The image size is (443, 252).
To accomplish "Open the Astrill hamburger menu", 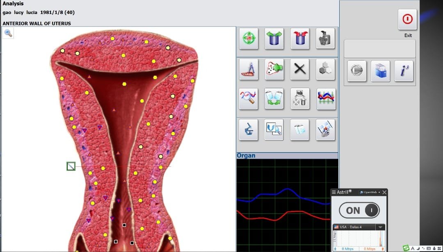I will [x=334, y=192].
